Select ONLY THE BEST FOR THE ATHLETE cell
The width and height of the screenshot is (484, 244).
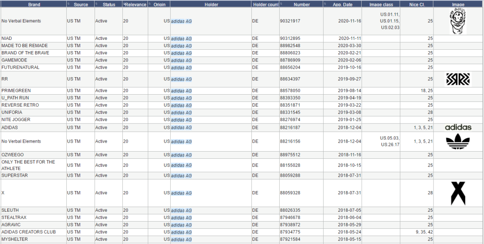pos(33,165)
